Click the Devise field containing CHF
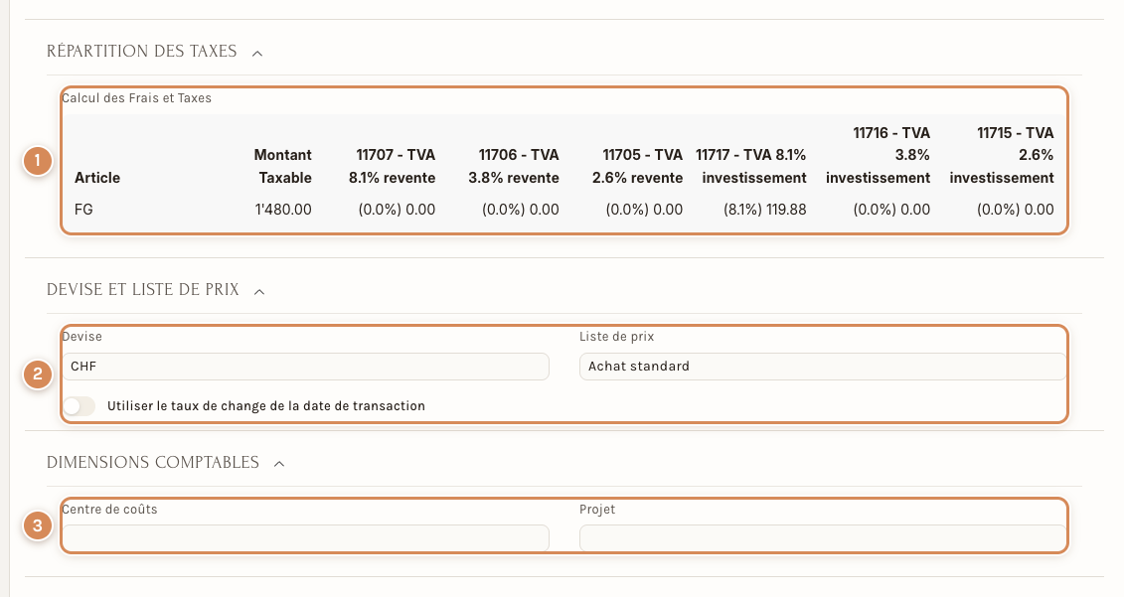The width and height of the screenshot is (1124, 597). pyautogui.click(x=305, y=367)
